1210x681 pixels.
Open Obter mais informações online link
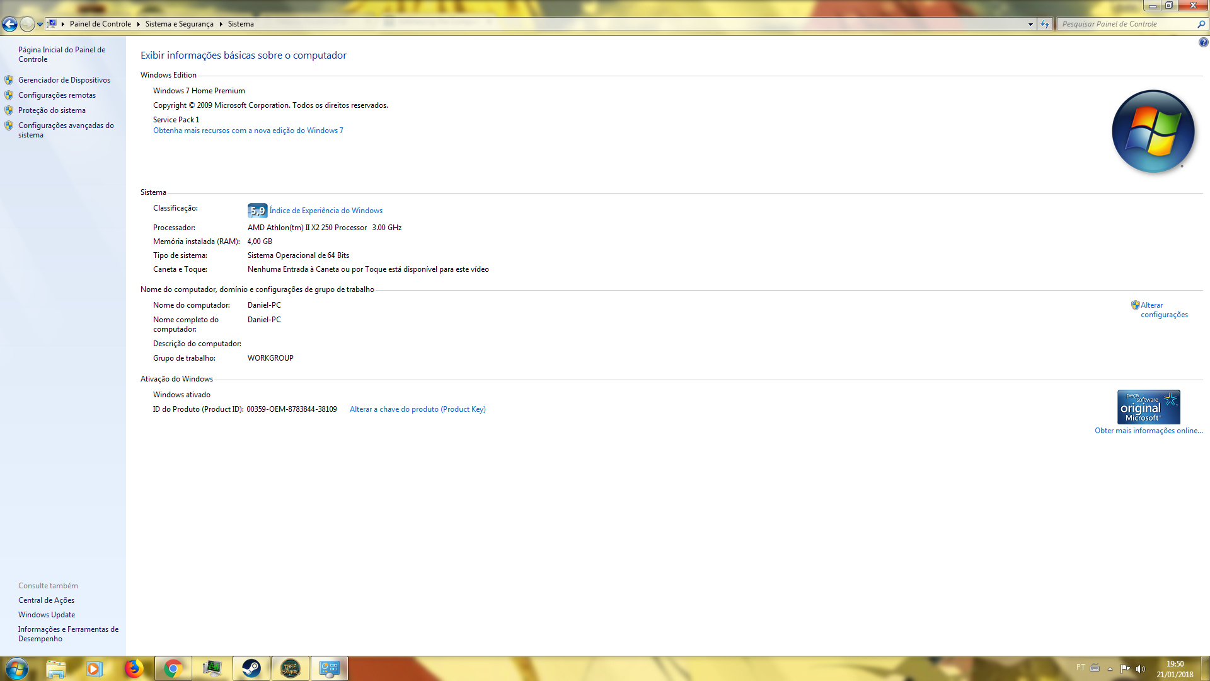pos(1148,431)
